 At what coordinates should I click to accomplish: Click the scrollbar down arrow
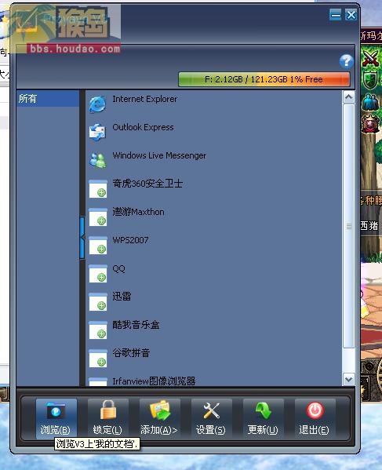point(349,380)
